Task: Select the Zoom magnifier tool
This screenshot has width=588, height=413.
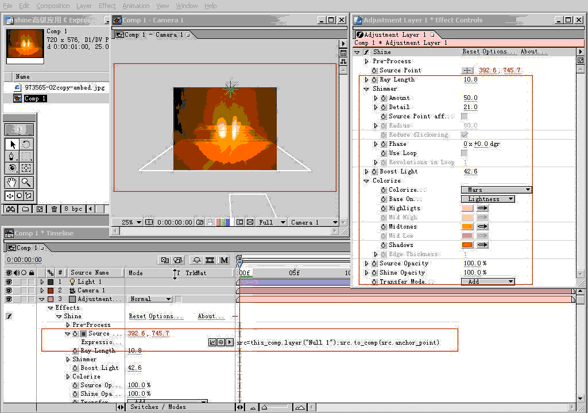Action: pyautogui.click(x=26, y=182)
